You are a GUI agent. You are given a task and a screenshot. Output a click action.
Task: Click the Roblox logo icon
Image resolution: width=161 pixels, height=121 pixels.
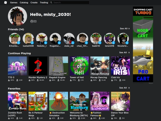[5, 2]
